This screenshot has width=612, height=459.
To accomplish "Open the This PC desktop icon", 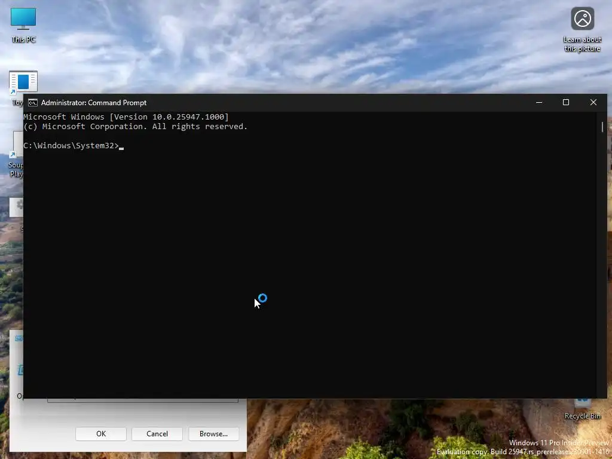I will (x=23, y=25).
